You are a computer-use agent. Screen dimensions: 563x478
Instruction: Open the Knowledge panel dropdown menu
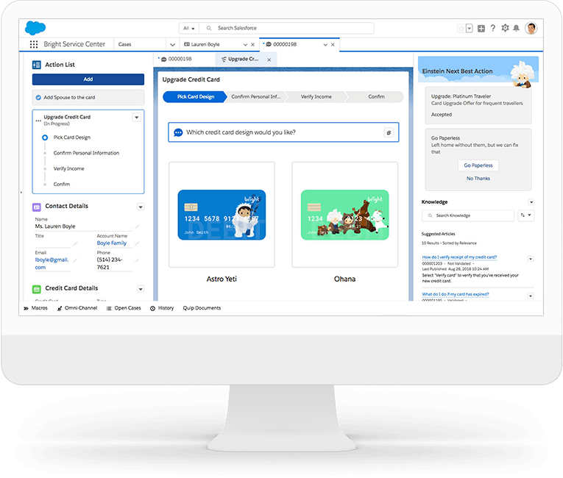click(x=531, y=202)
